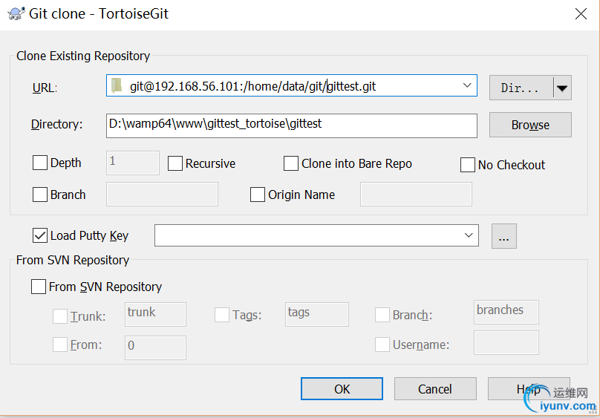Click the Username text field
The height and width of the screenshot is (418, 600).
[506, 343]
